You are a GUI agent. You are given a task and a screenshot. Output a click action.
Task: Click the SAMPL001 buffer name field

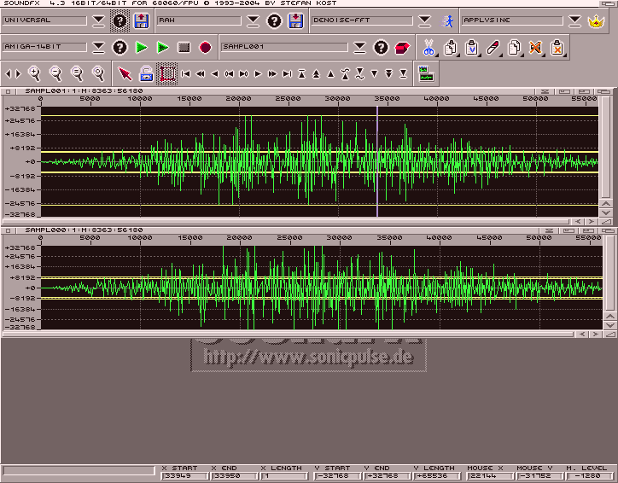pyautogui.click(x=283, y=47)
